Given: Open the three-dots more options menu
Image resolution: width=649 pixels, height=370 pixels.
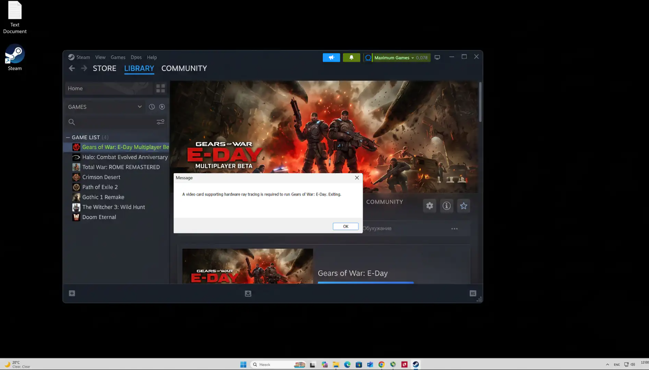Looking at the screenshot, I should (454, 229).
